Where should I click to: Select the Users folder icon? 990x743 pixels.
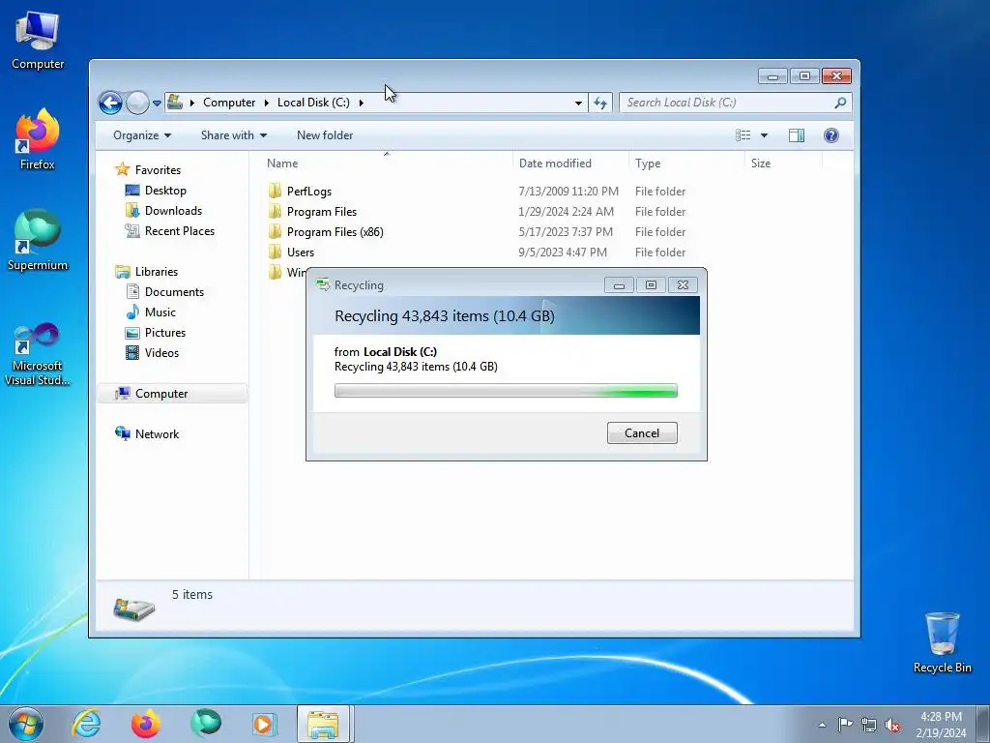(x=275, y=252)
